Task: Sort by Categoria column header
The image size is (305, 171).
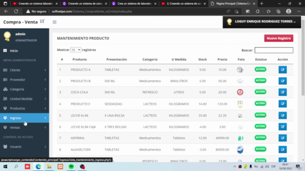Action: pos(150,59)
